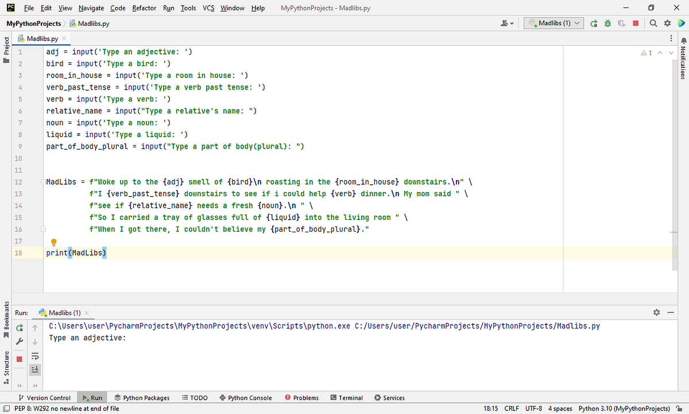Screen dimensions: 689x414
Task: Open editor tab options three-dot menu
Action: coord(671,38)
